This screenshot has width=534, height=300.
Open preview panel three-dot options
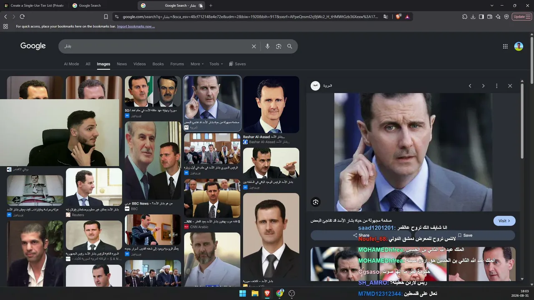tap(496, 86)
